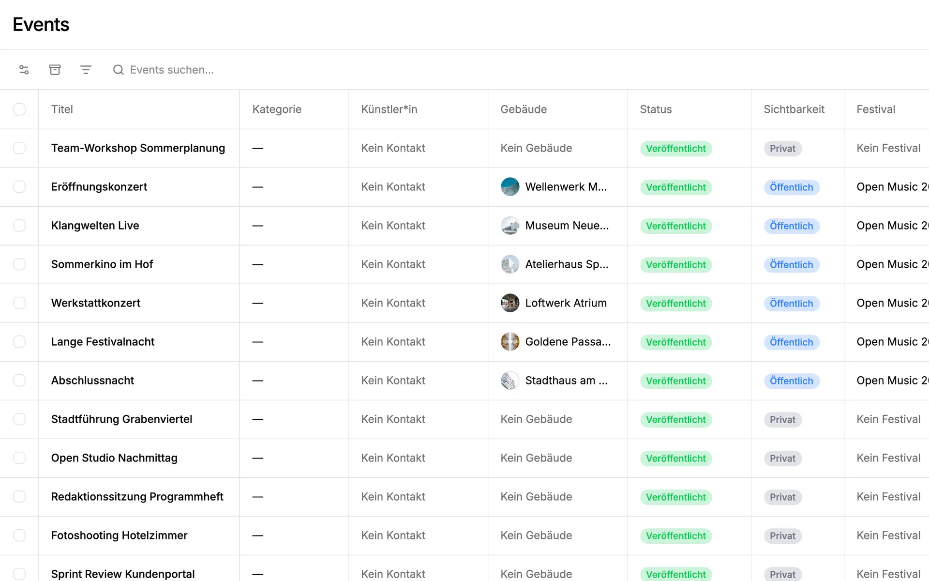Click the Festival column header

[876, 109]
